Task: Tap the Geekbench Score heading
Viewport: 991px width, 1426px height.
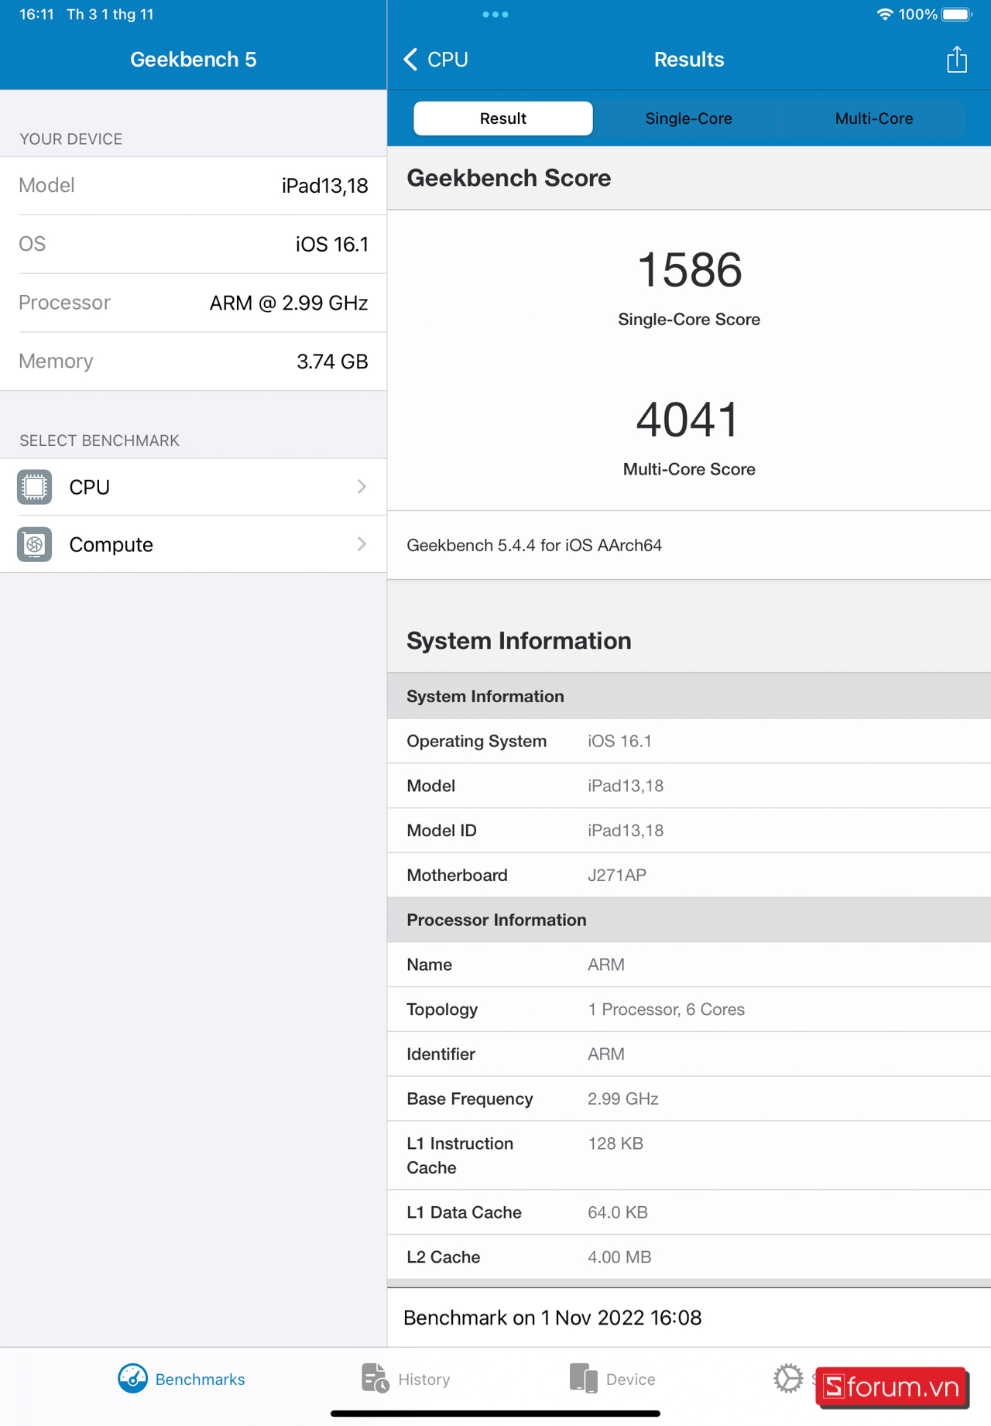Action: pyautogui.click(x=509, y=178)
